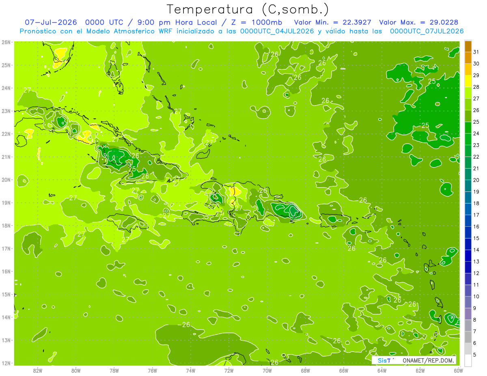This screenshot has width=487, height=376.
Task: Click the '18N' latitude axis label
Action: click(6, 226)
